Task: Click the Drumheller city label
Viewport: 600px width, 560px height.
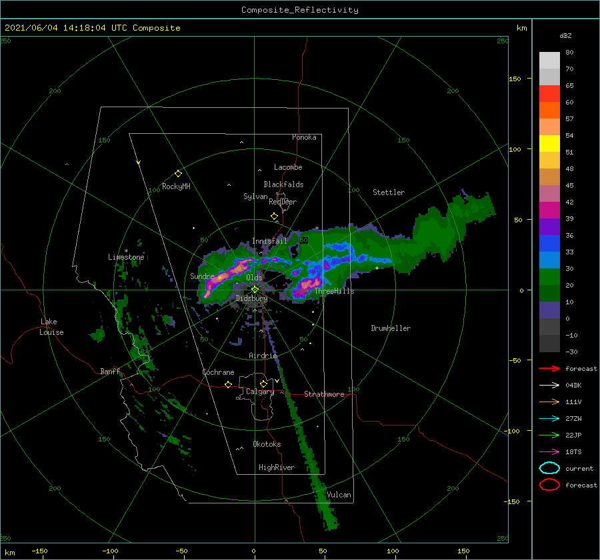Action: tap(391, 328)
